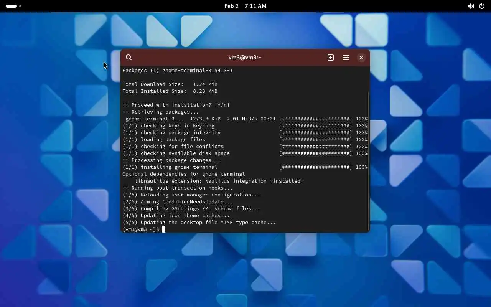This screenshot has height=307, width=491.
Task: Click the line 'Packages (1) gnome-terminal-3.54.3-1'
Action: (x=178, y=70)
